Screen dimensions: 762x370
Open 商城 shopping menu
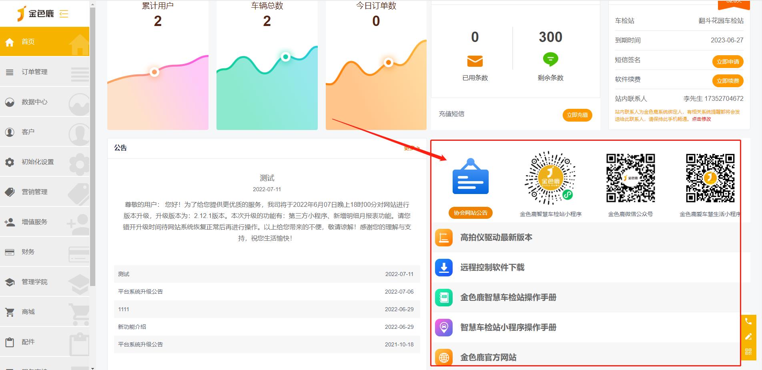(x=44, y=312)
